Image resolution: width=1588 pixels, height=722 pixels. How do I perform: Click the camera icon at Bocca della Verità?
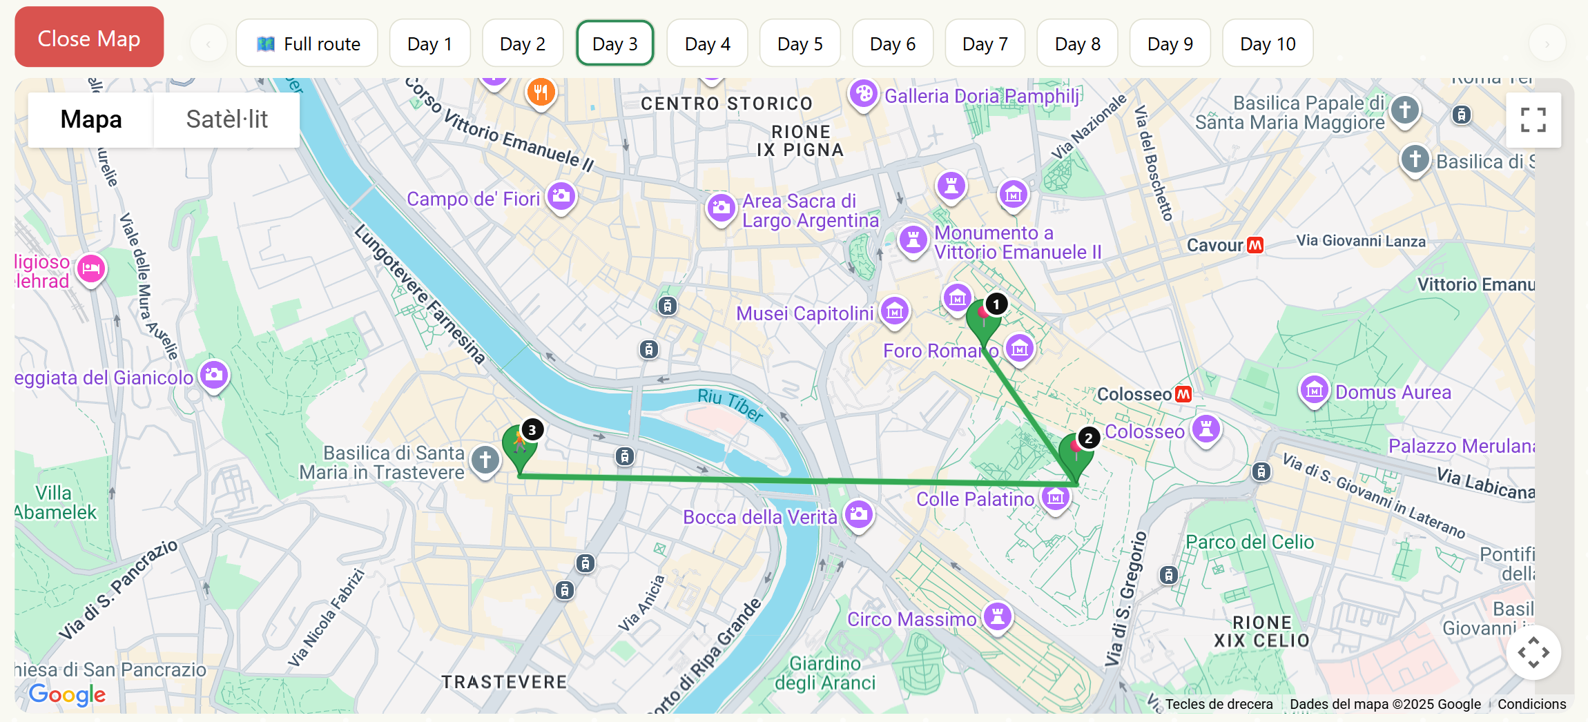pos(858,514)
